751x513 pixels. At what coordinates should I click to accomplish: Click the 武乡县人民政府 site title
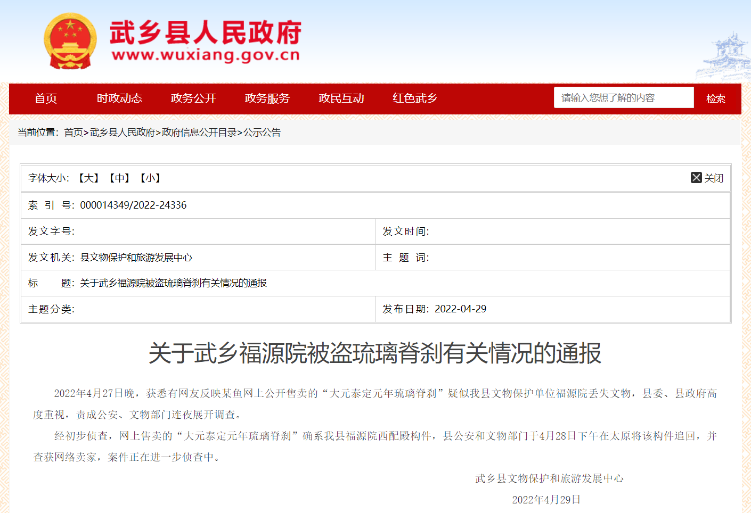[206, 32]
